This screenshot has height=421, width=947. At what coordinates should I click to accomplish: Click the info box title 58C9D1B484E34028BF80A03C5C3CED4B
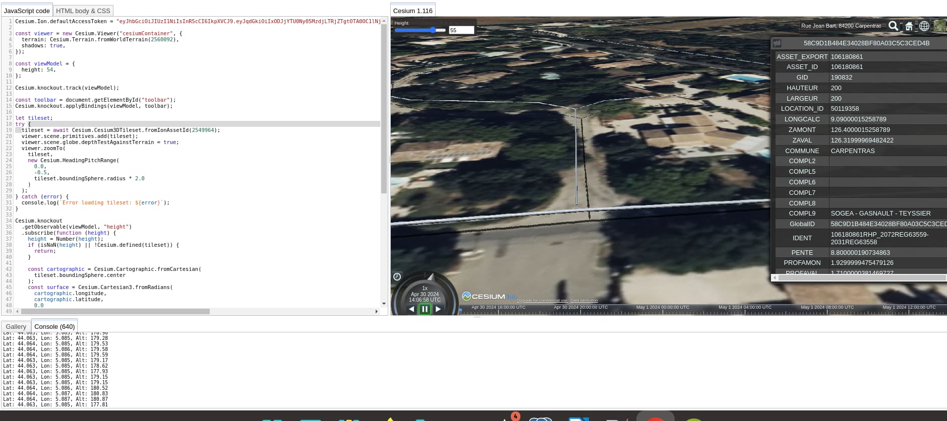click(x=866, y=43)
